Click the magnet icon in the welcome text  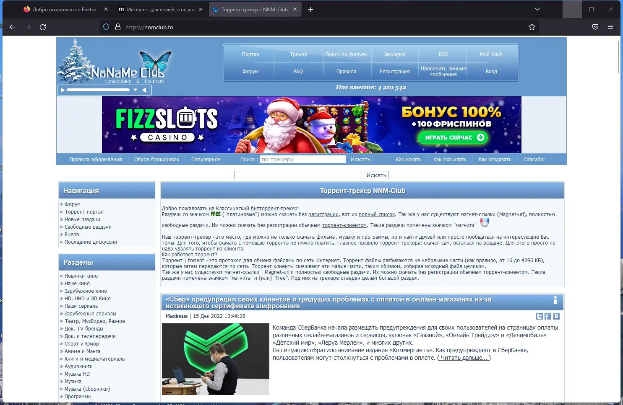(485, 223)
